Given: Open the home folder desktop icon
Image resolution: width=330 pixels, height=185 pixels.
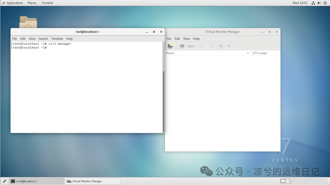Looking at the screenshot, I should [28, 22].
